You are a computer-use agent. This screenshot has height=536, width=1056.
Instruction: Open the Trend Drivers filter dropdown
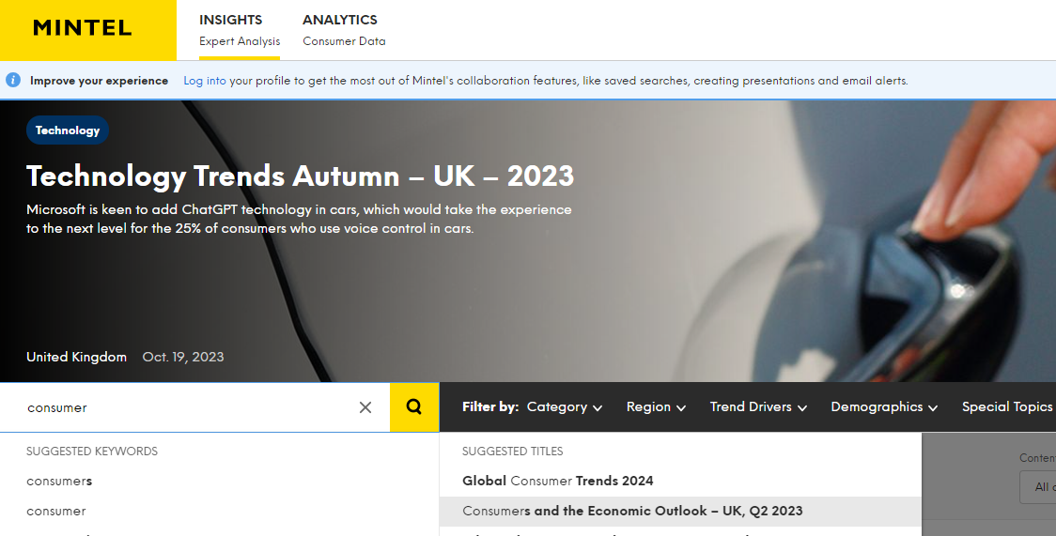point(757,407)
